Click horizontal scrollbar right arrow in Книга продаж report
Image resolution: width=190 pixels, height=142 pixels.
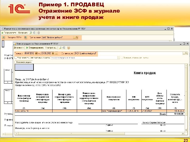(x=183, y=134)
